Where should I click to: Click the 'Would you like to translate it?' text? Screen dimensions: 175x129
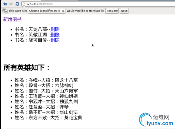tap(85, 11)
